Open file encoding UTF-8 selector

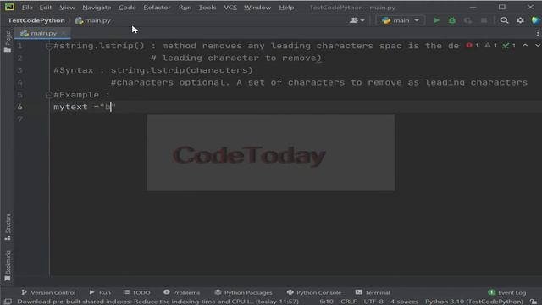pyautogui.click(x=373, y=302)
